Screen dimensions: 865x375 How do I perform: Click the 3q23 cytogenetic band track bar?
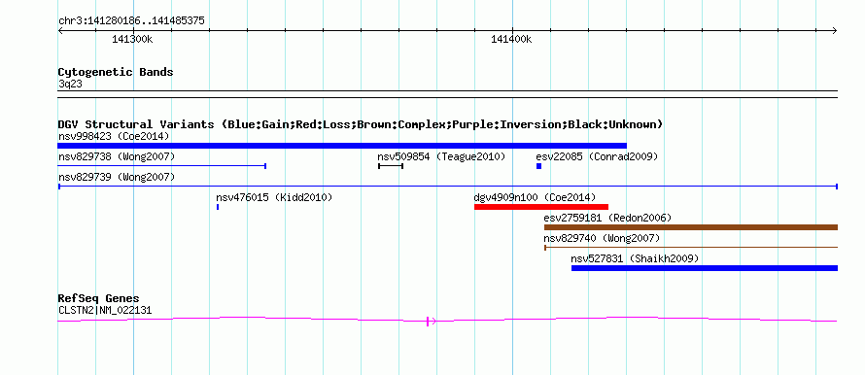pyautogui.click(x=448, y=94)
